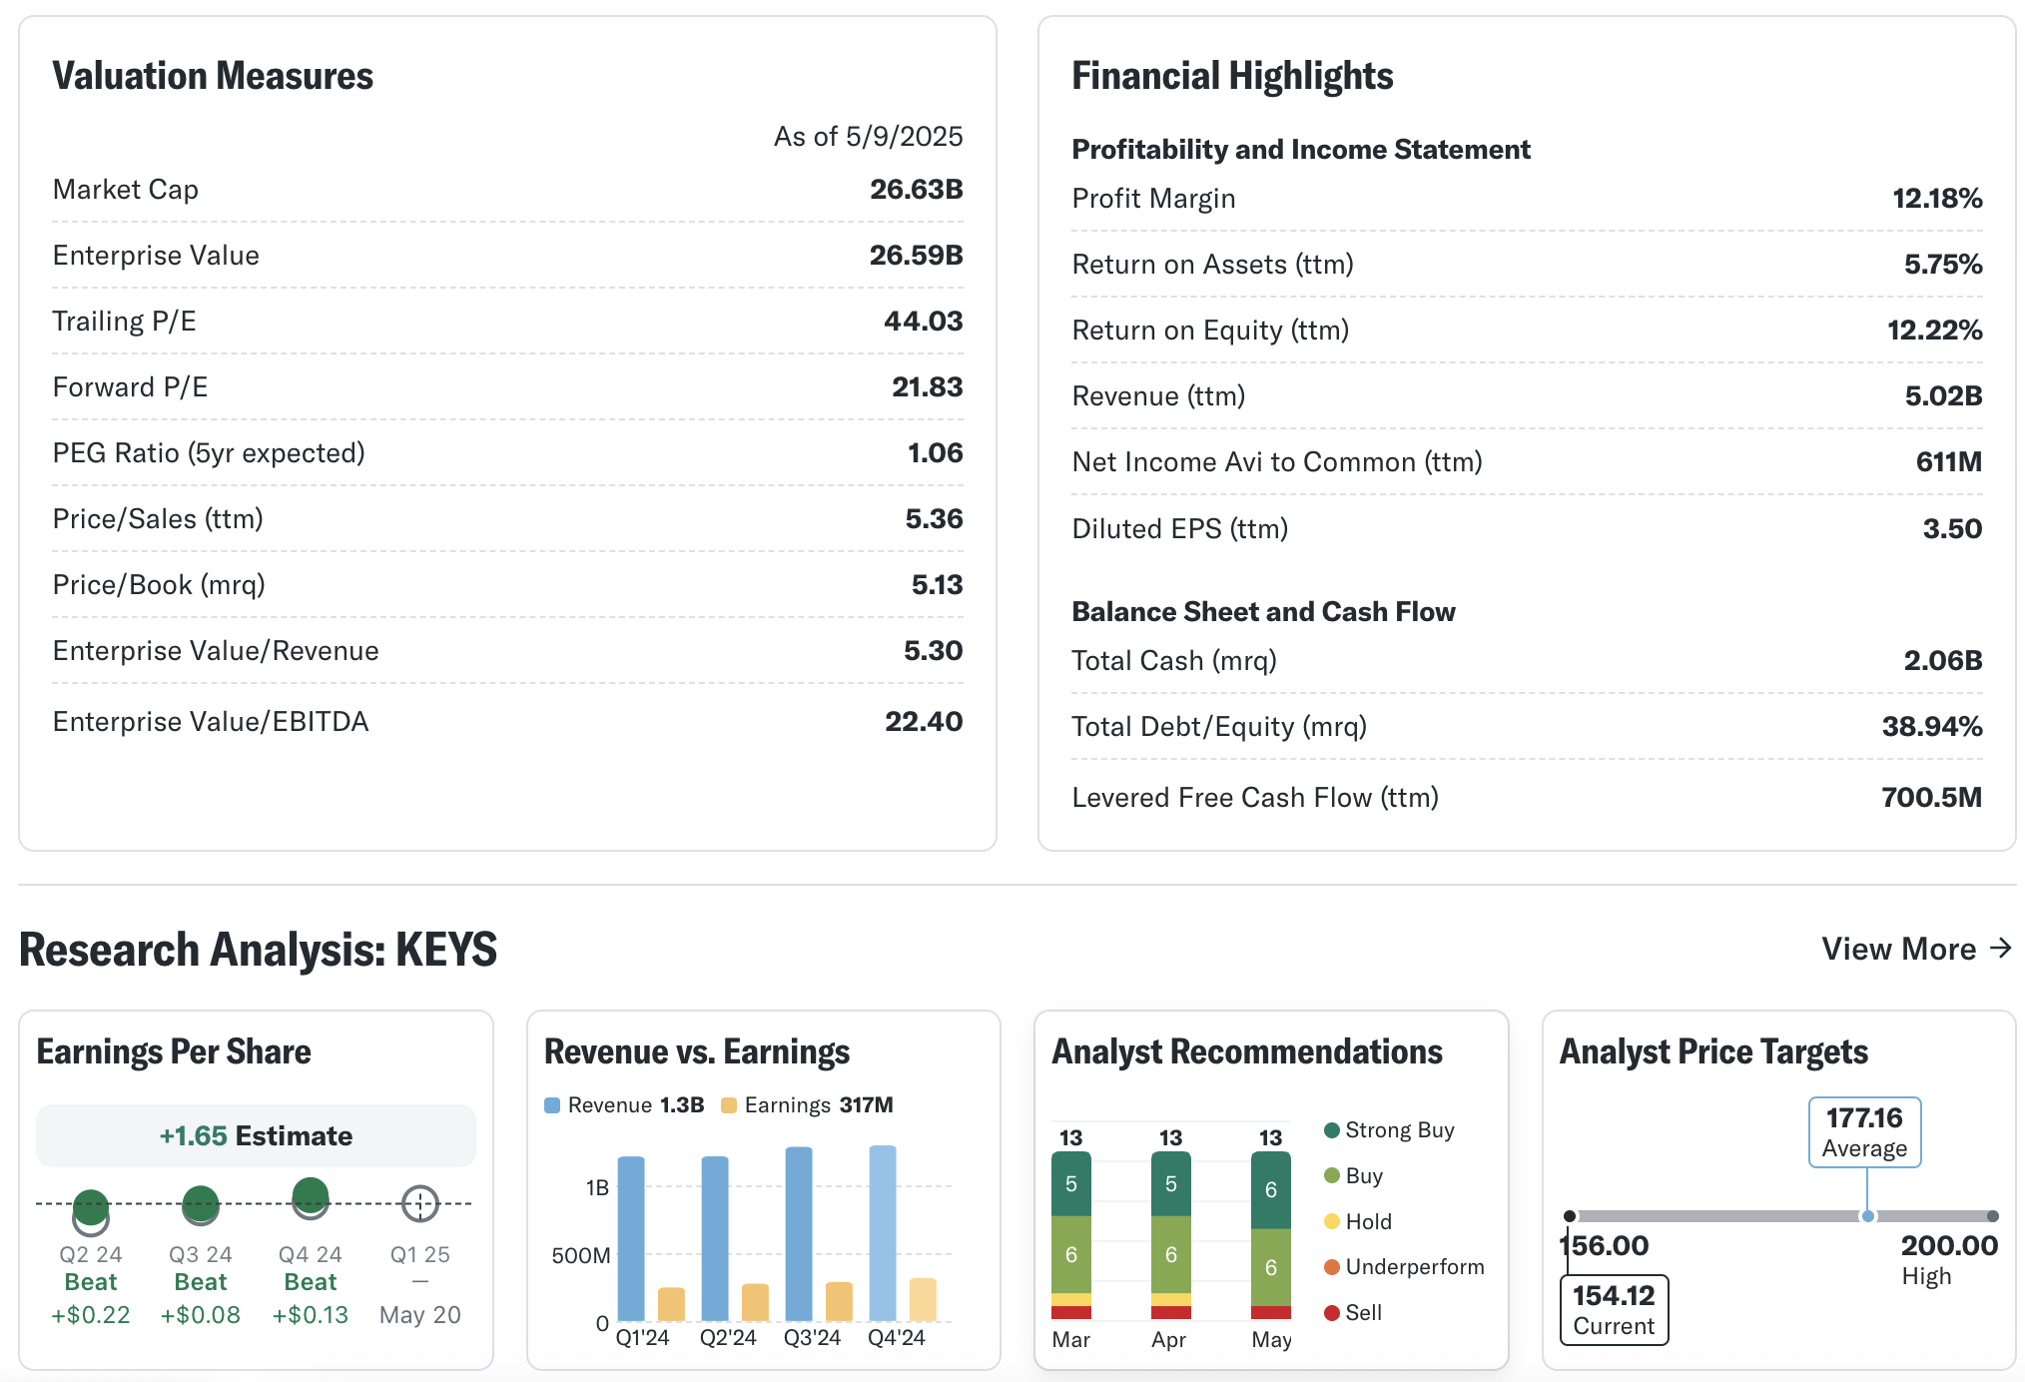Viewport: 2025px width, 1382px height.
Task: Select the Strong Buy legend dot
Action: coord(1331,1130)
